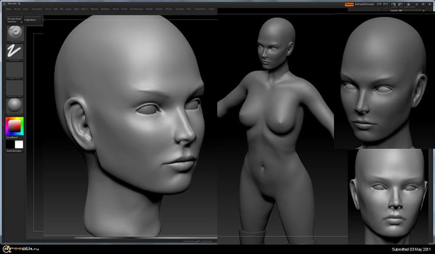435x254 pixels.
Task: Open the Preferences menu
Action: click(137, 9)
